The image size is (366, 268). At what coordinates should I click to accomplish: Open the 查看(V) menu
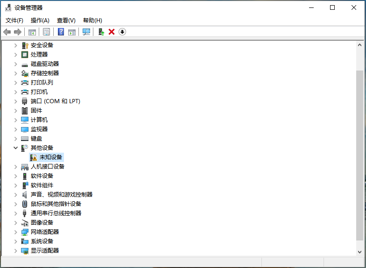coord(66,21)
